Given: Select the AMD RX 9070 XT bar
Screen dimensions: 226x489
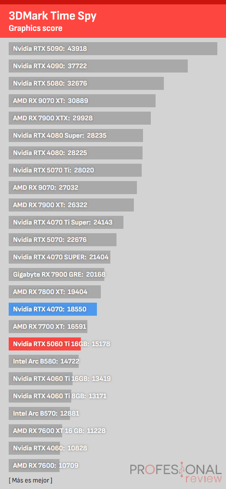Looking at the screenshot, I should pyautogui.click(x=82, y=101).
